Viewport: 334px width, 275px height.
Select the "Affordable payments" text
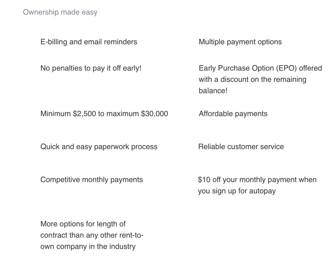(233, 114)
